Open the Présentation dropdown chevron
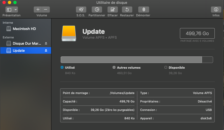 (x=16, y=10)
